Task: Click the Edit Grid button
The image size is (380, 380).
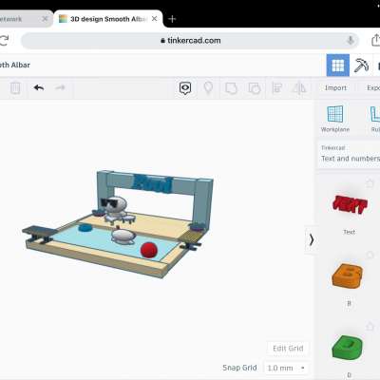Action: click(x=288, y=349)
